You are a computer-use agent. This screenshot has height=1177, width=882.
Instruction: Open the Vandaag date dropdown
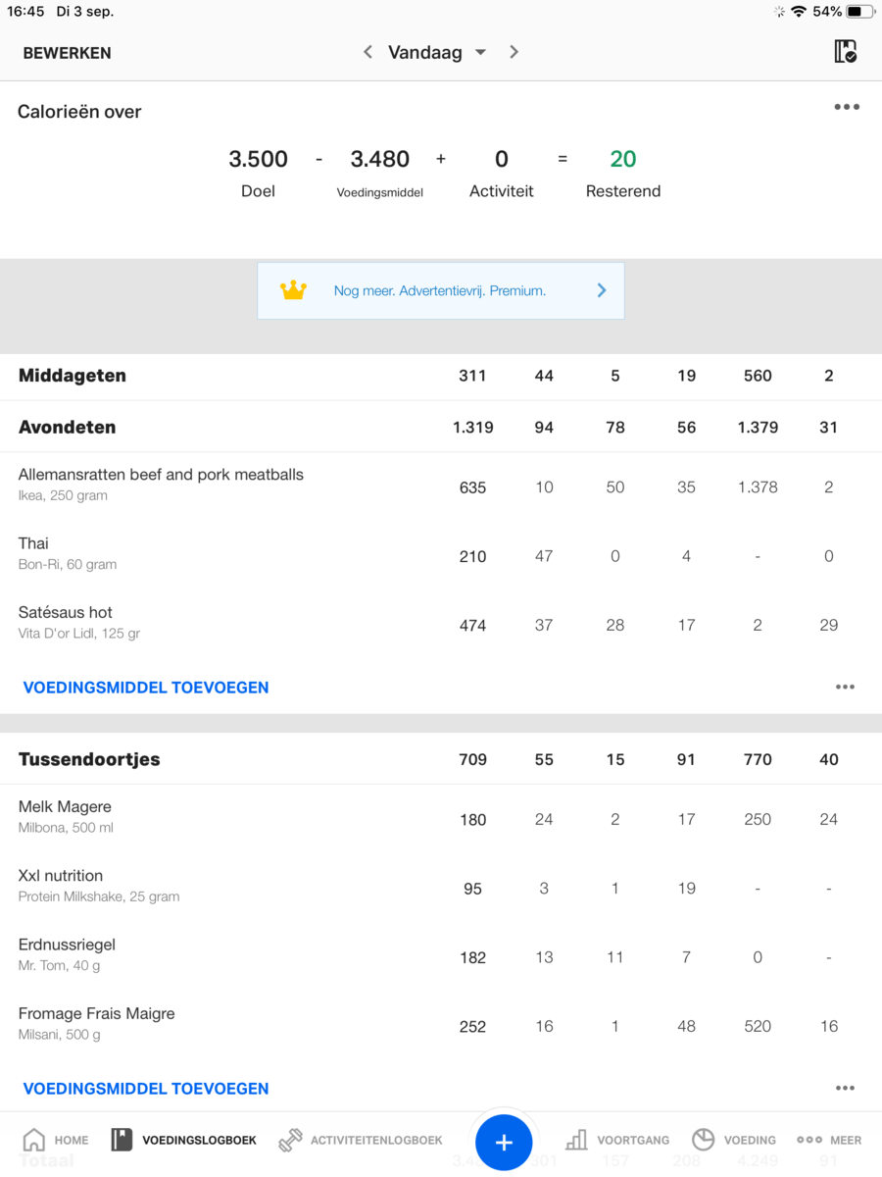437,53
